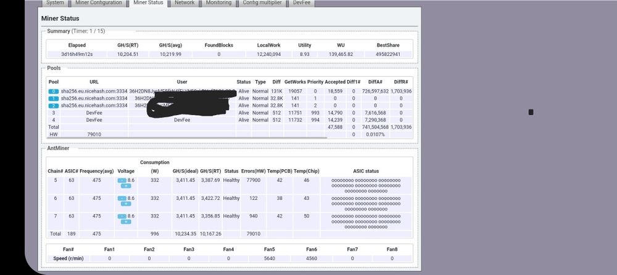Click chain 6 GH/S(RT) value 3,422.72
Screen dimensions: 617x275
[210, 199]
